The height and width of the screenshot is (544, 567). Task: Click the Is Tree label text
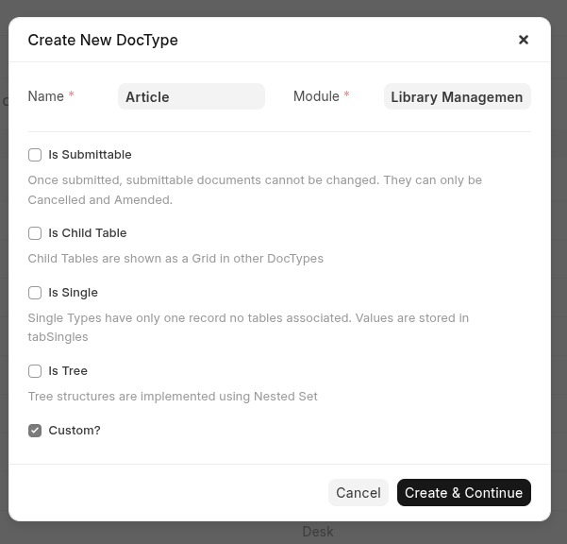[68, 371]
